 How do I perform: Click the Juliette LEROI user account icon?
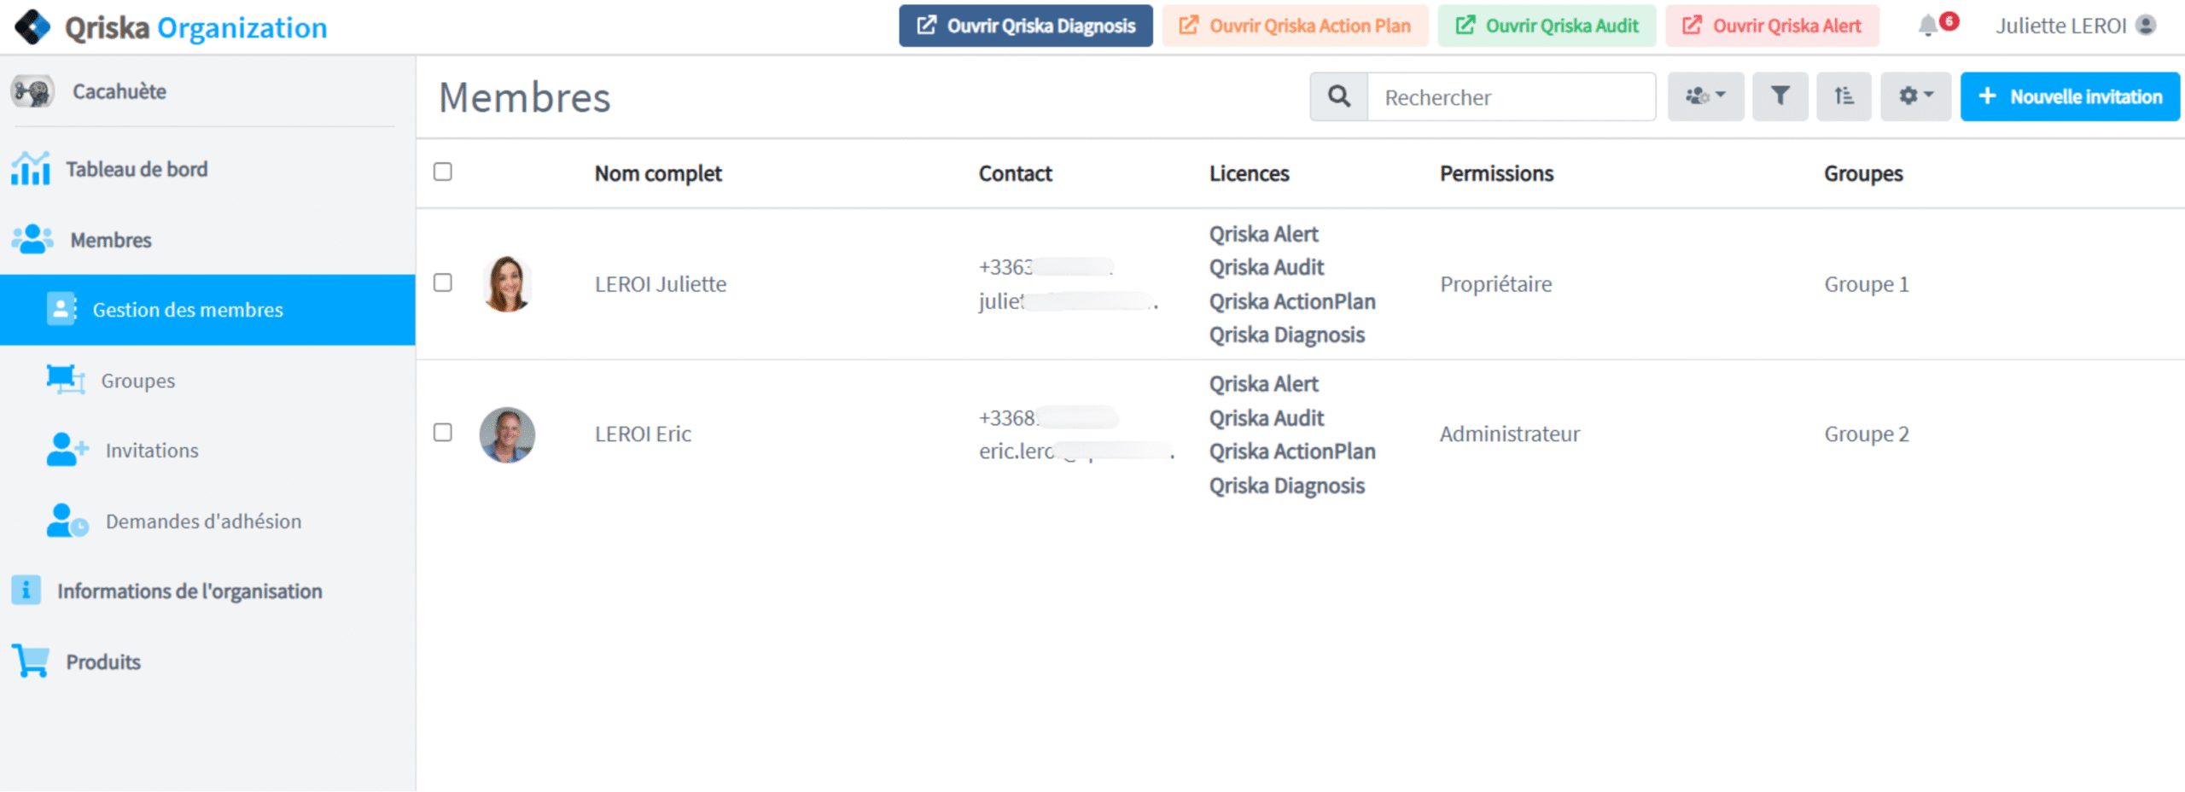pos(2146,26)
